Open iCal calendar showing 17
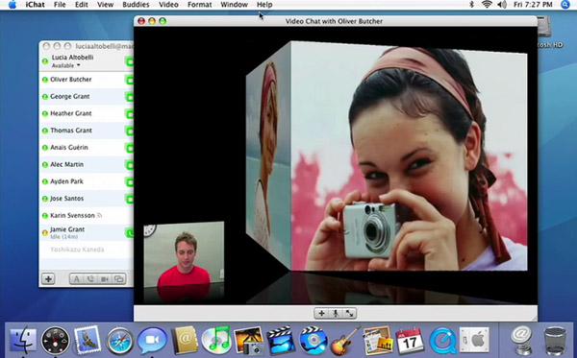 coord(410,341)
